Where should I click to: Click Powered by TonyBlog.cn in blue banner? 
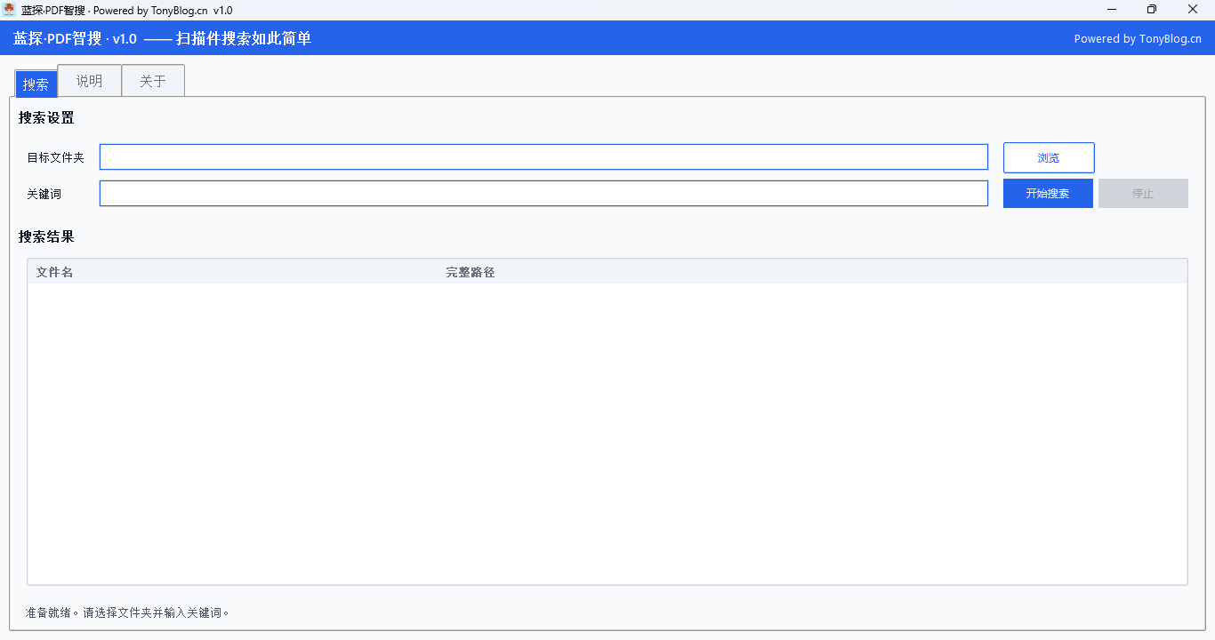tap(1137, 38)
